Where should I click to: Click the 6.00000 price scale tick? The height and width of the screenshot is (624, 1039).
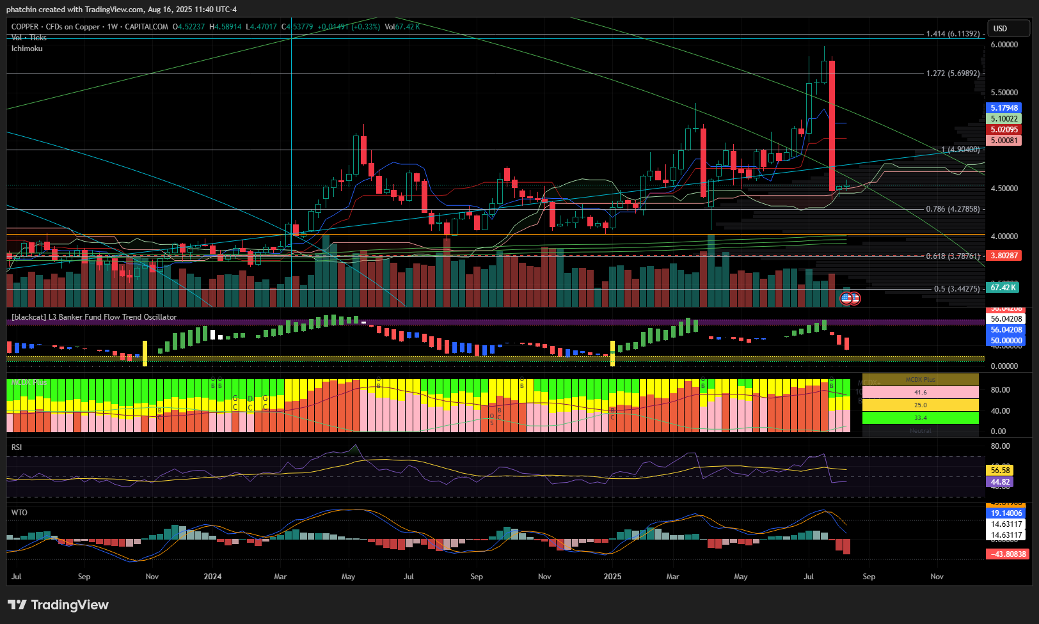1004,45
